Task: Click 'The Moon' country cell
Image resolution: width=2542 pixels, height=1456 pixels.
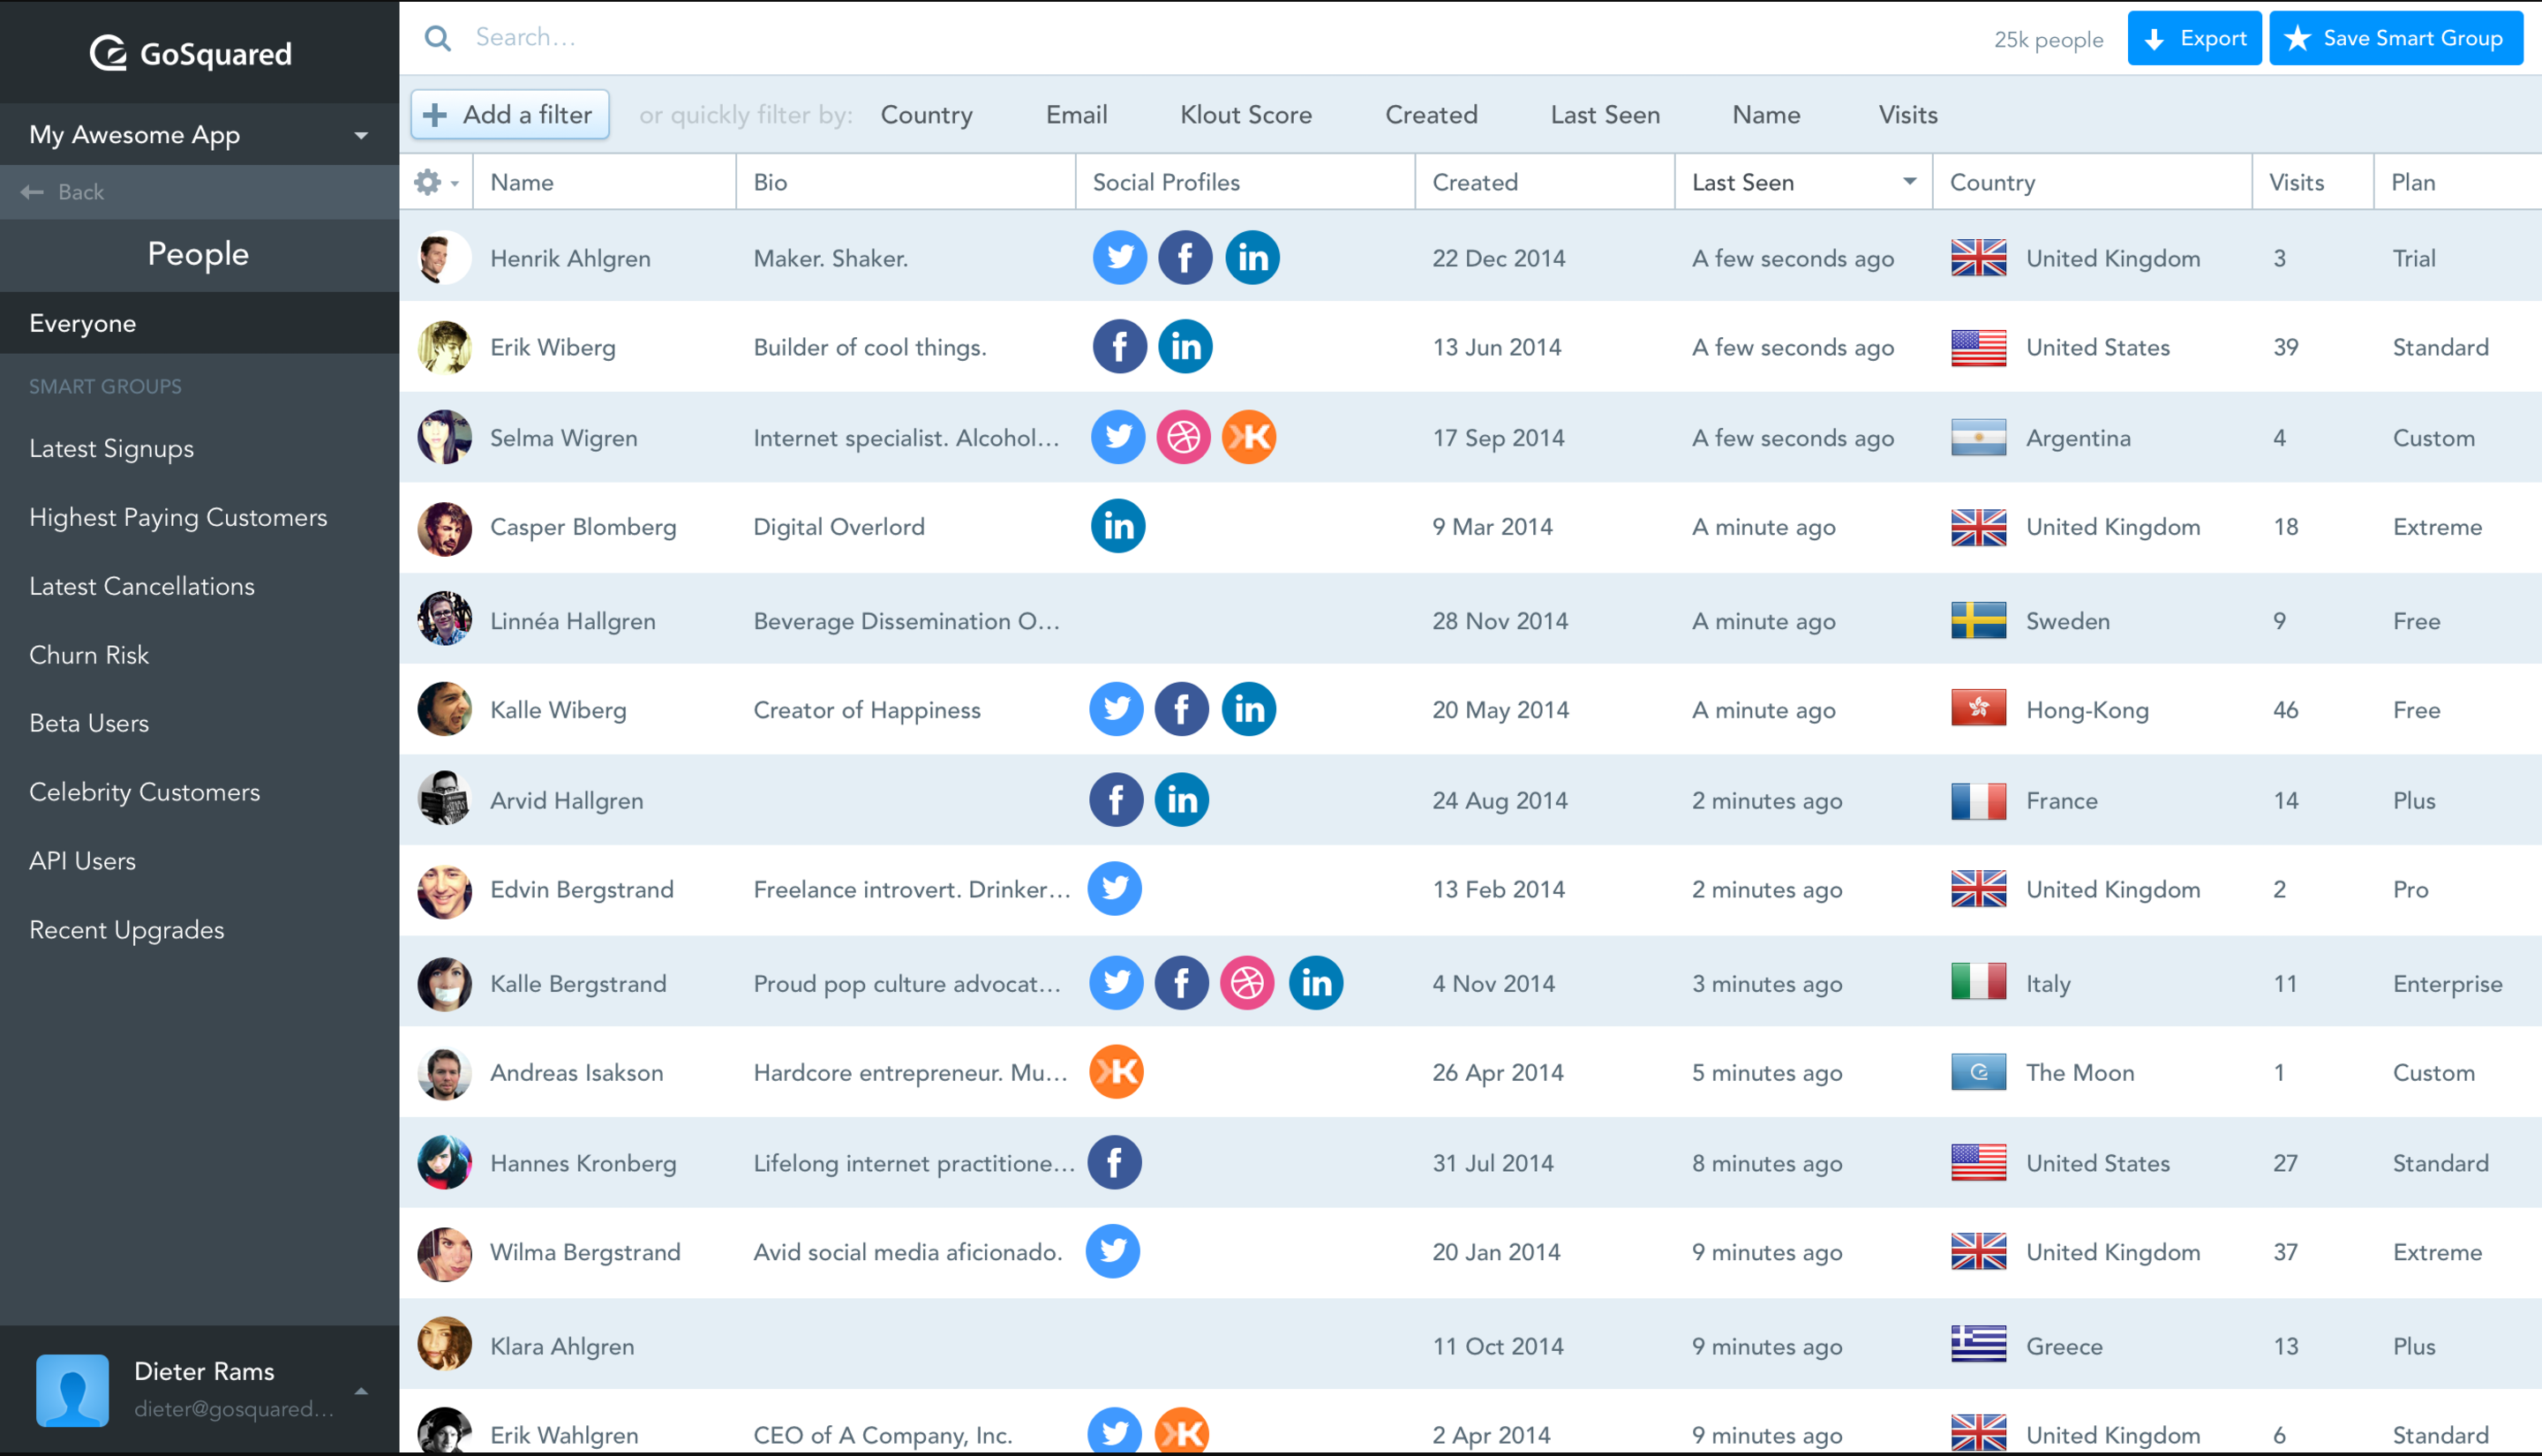Action: coord(2080,1072)
